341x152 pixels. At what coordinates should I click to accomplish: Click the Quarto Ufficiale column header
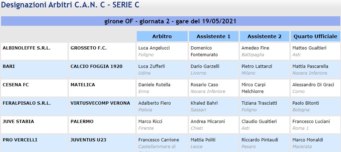[315, 36]
